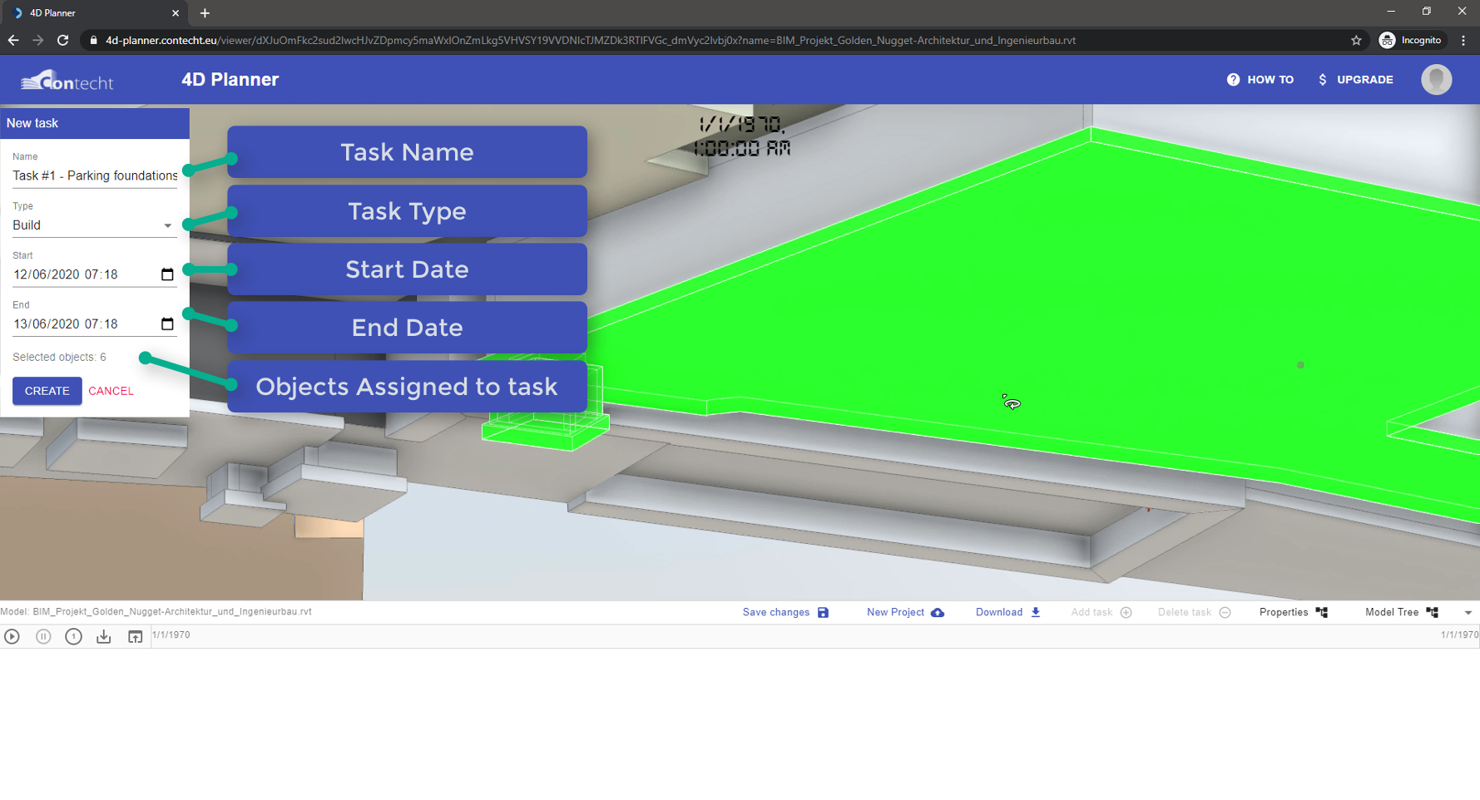Click the tree icon next to Model Tree

coord(1433,613)
